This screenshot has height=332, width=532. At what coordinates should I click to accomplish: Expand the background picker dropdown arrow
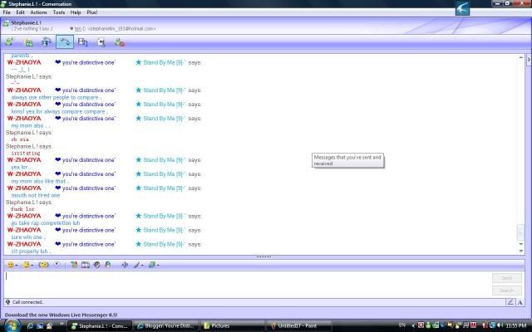pos(158,266)
